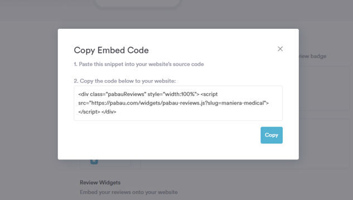This screenshot has width=353, height=200.
Task: Click the blue Copy button
Action: (272, 135)
